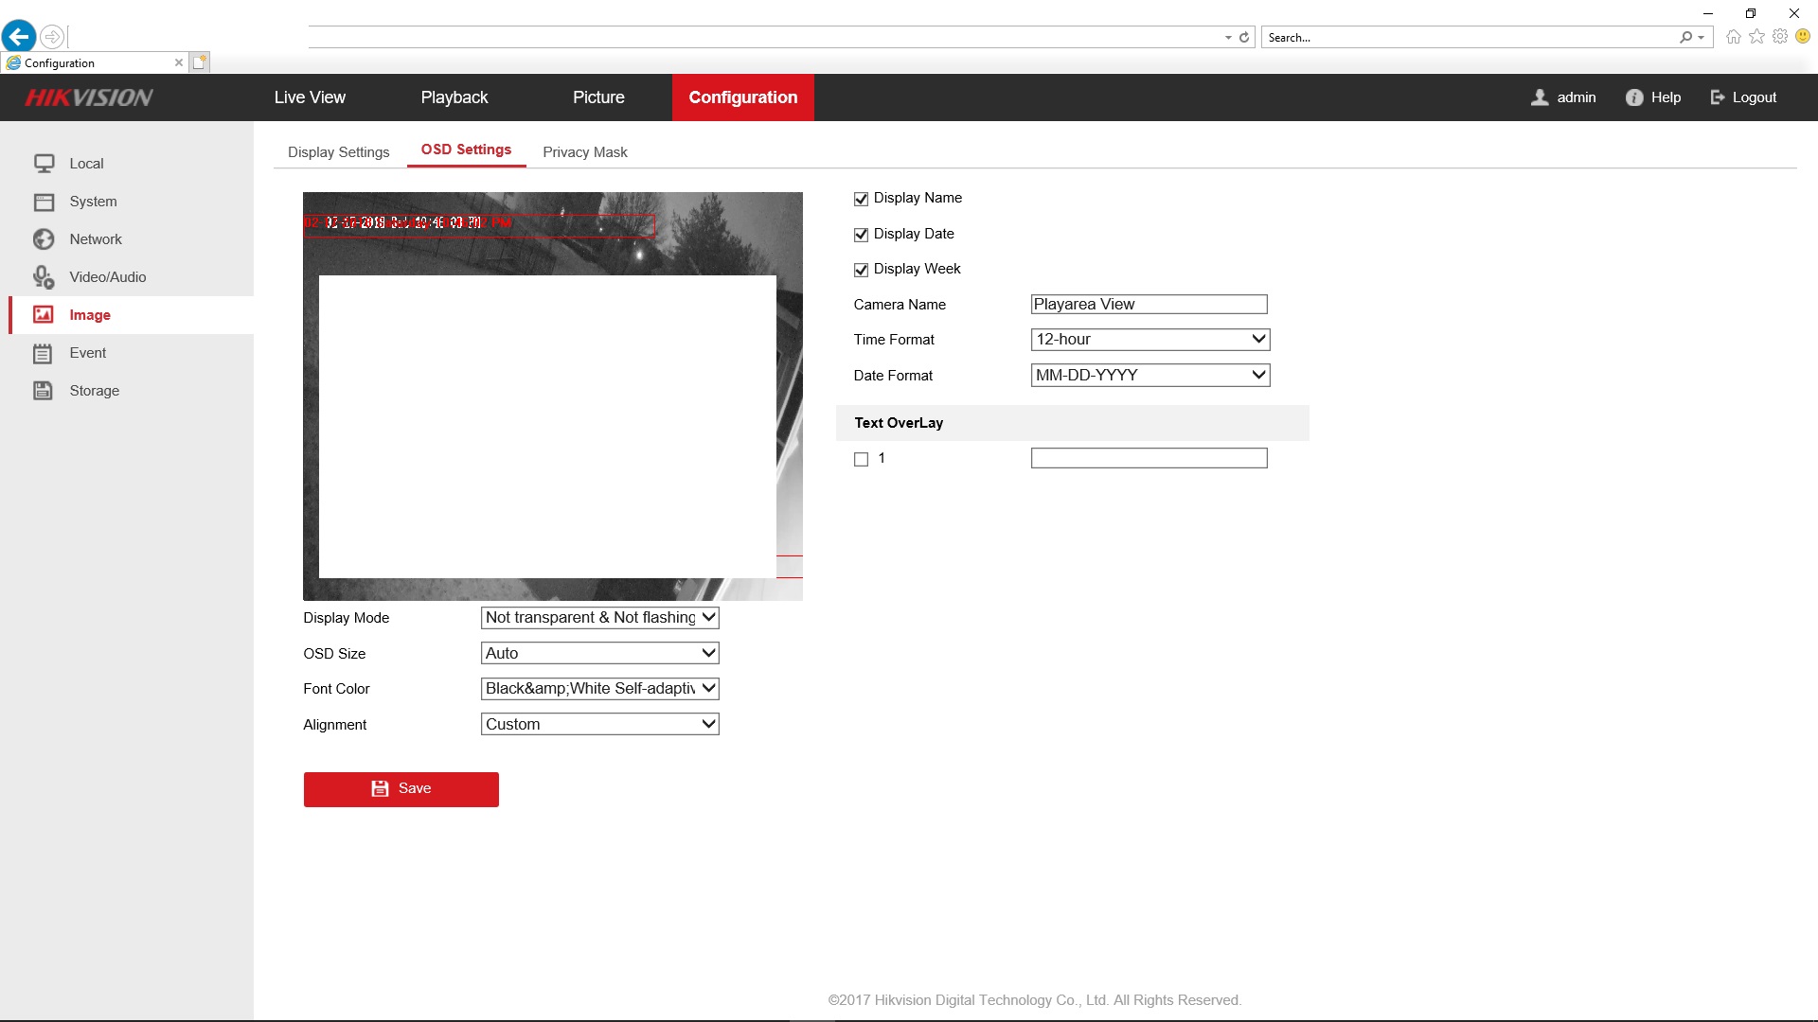Open the Time Format dropdown
1818x1022 pixels.
pos(1150,340)
